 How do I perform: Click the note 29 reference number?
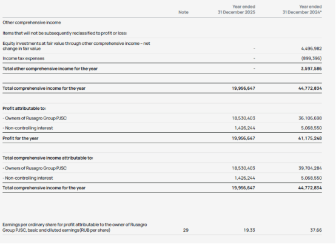pyautogui.click(x=186, y=230)
